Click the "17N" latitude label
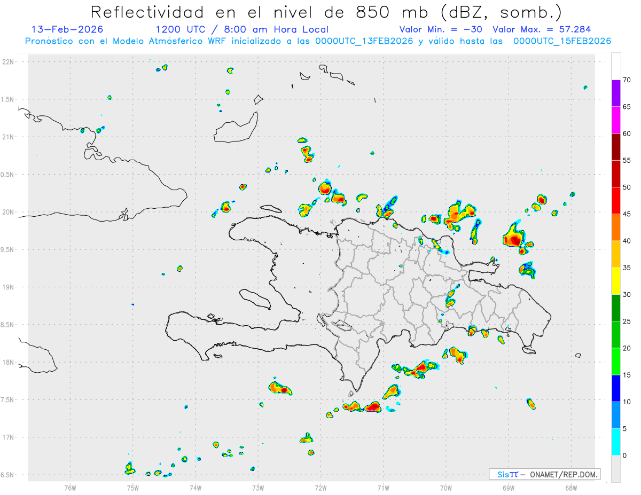The height and width of the screenshot is (495, 641). click(x=9, y=437)
